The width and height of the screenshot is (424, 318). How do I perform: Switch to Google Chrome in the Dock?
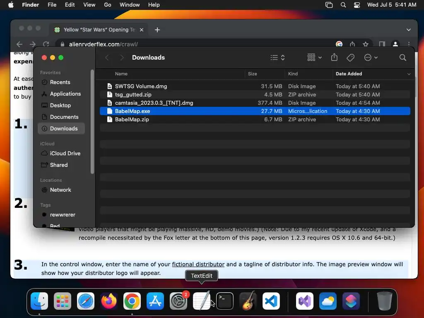coord(132,301)
